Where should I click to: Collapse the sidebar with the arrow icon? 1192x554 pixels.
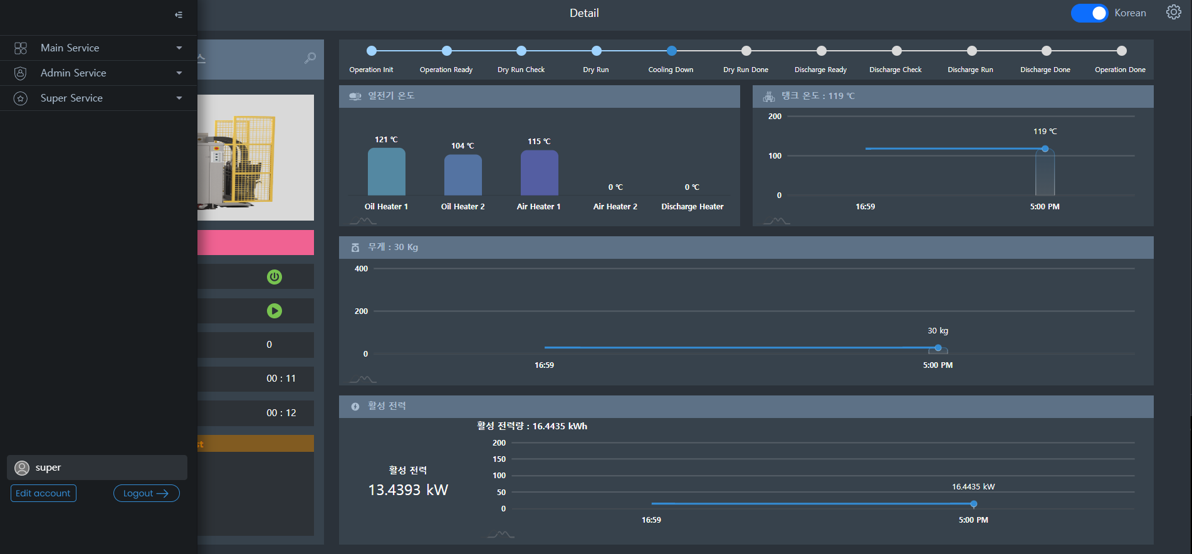pos(179,14)
